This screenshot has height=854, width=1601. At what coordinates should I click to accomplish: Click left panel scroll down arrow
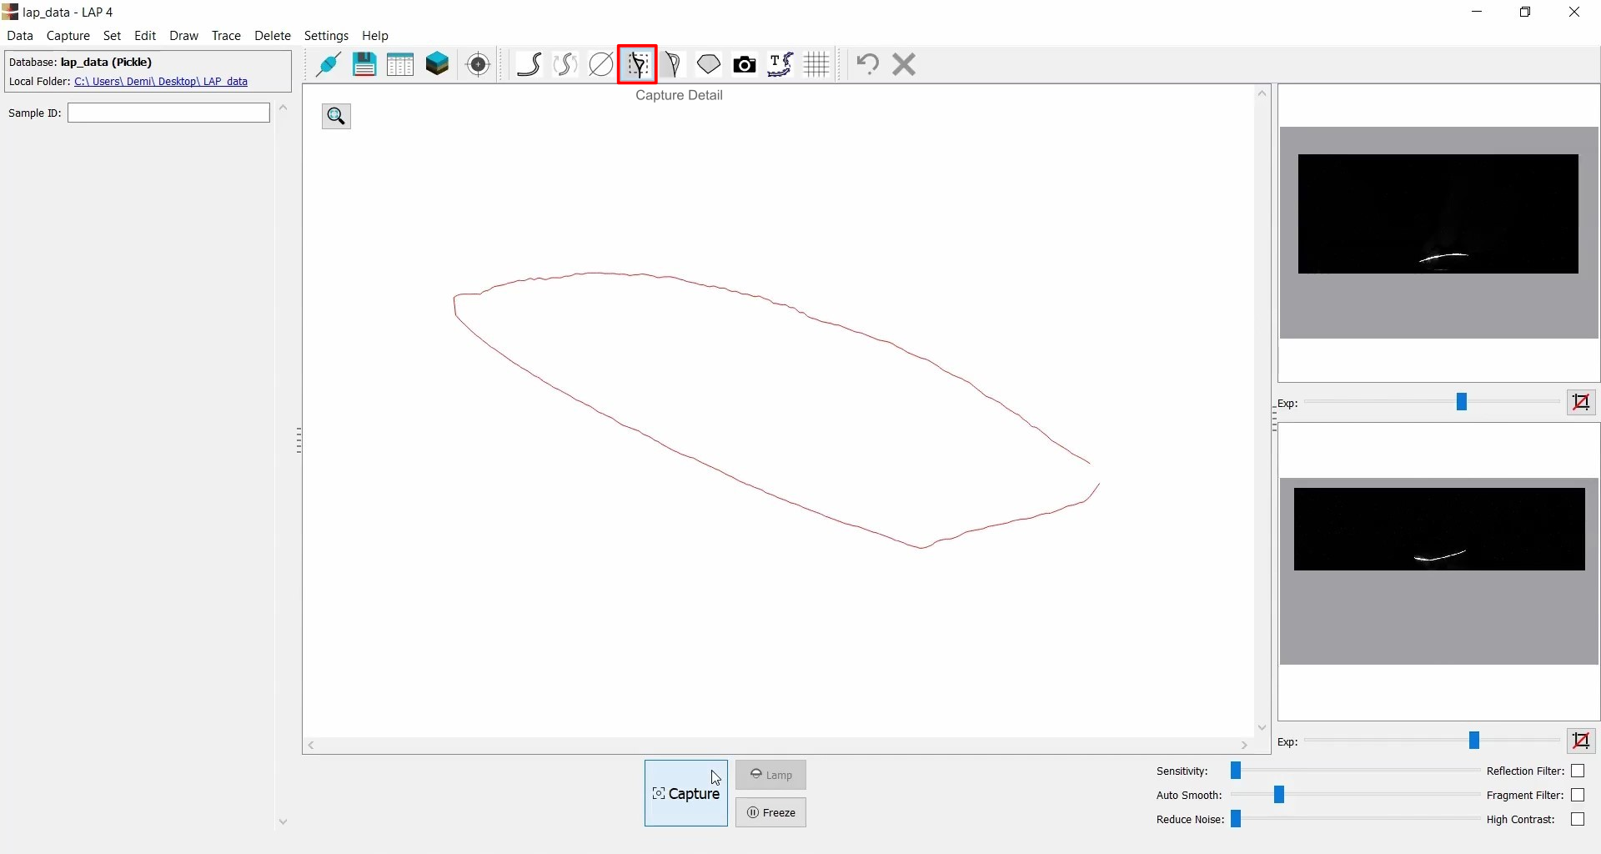(284, 823)
